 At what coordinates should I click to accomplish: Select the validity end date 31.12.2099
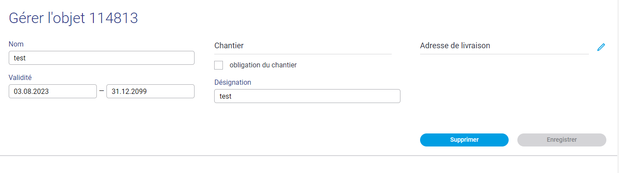[150, 91]
